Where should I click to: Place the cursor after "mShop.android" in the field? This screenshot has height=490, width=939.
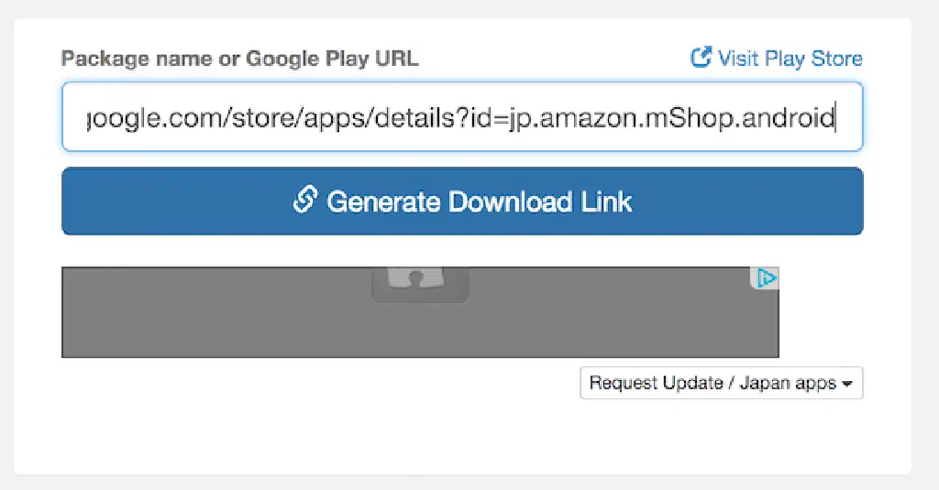point(834,117)
